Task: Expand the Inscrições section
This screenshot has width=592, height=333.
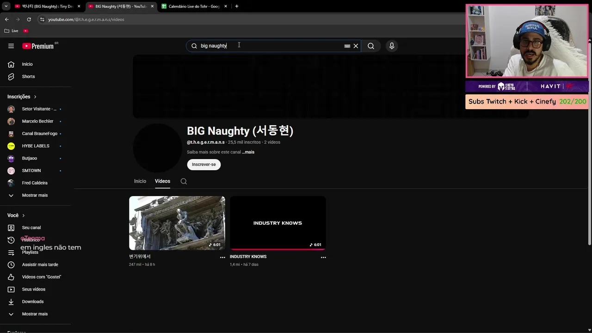Action: (22, 97)
